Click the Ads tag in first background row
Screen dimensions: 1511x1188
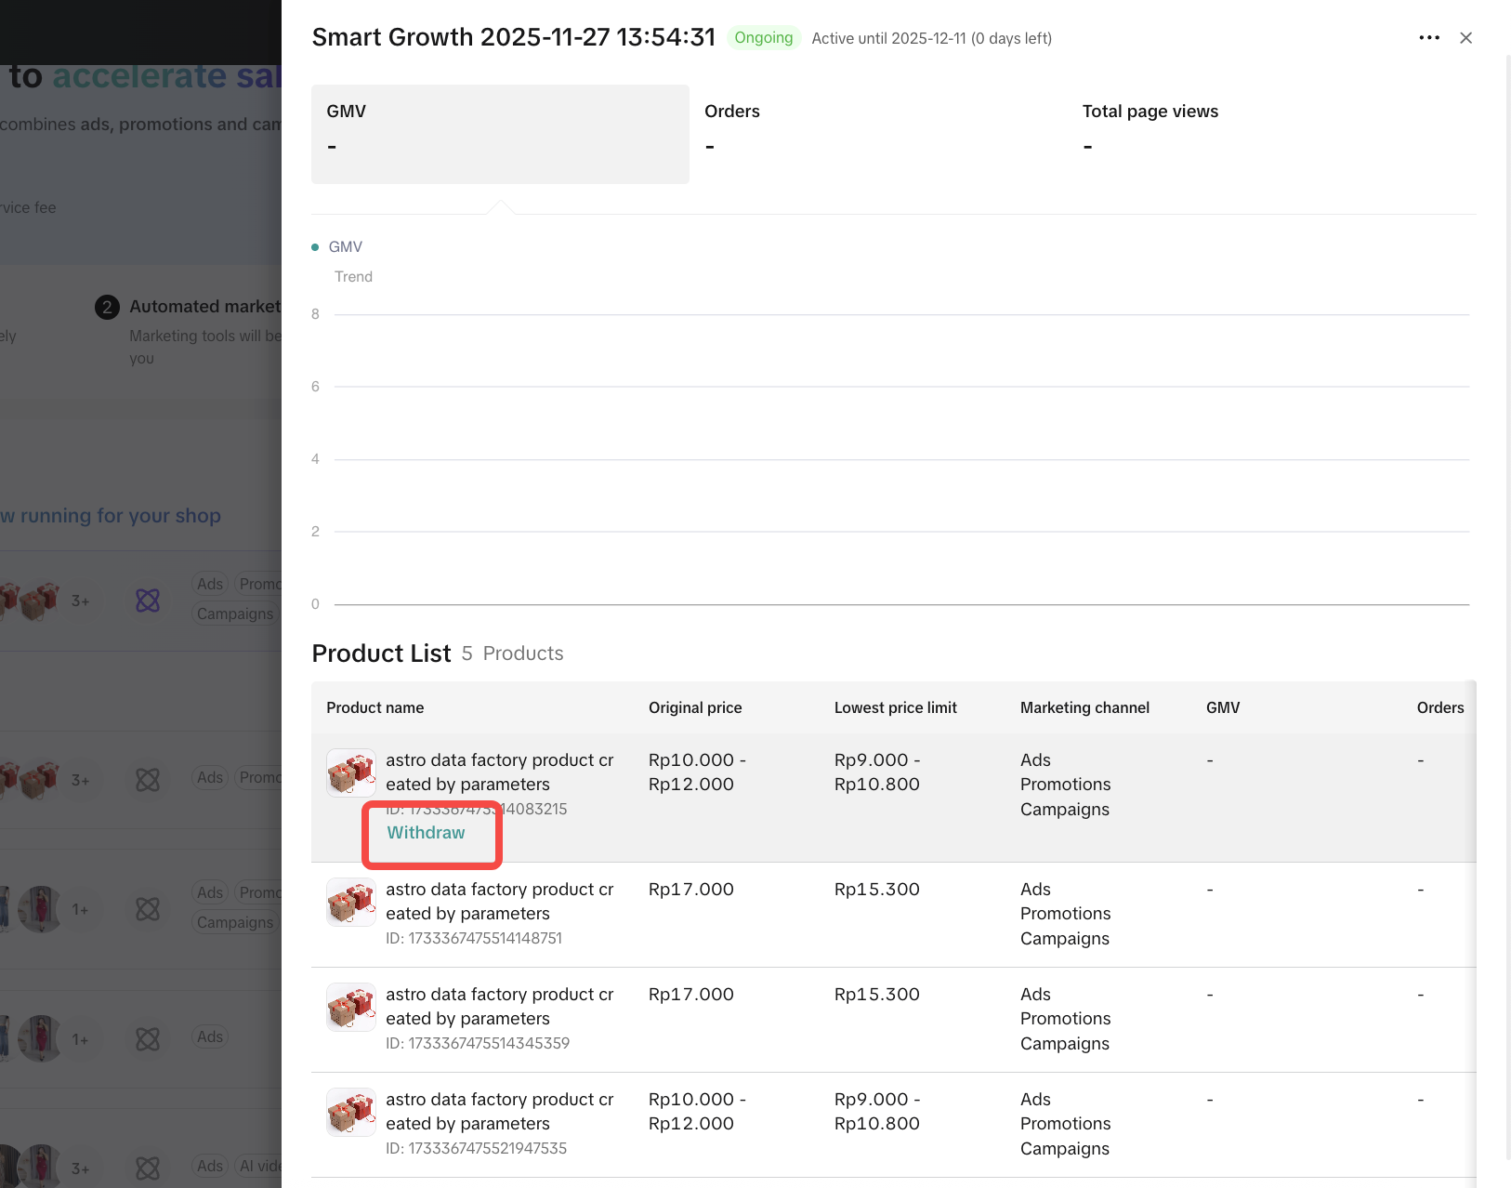coord(210,584)
